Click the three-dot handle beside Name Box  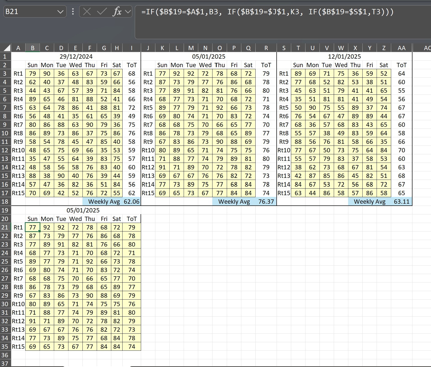click(x=73, y=12)
